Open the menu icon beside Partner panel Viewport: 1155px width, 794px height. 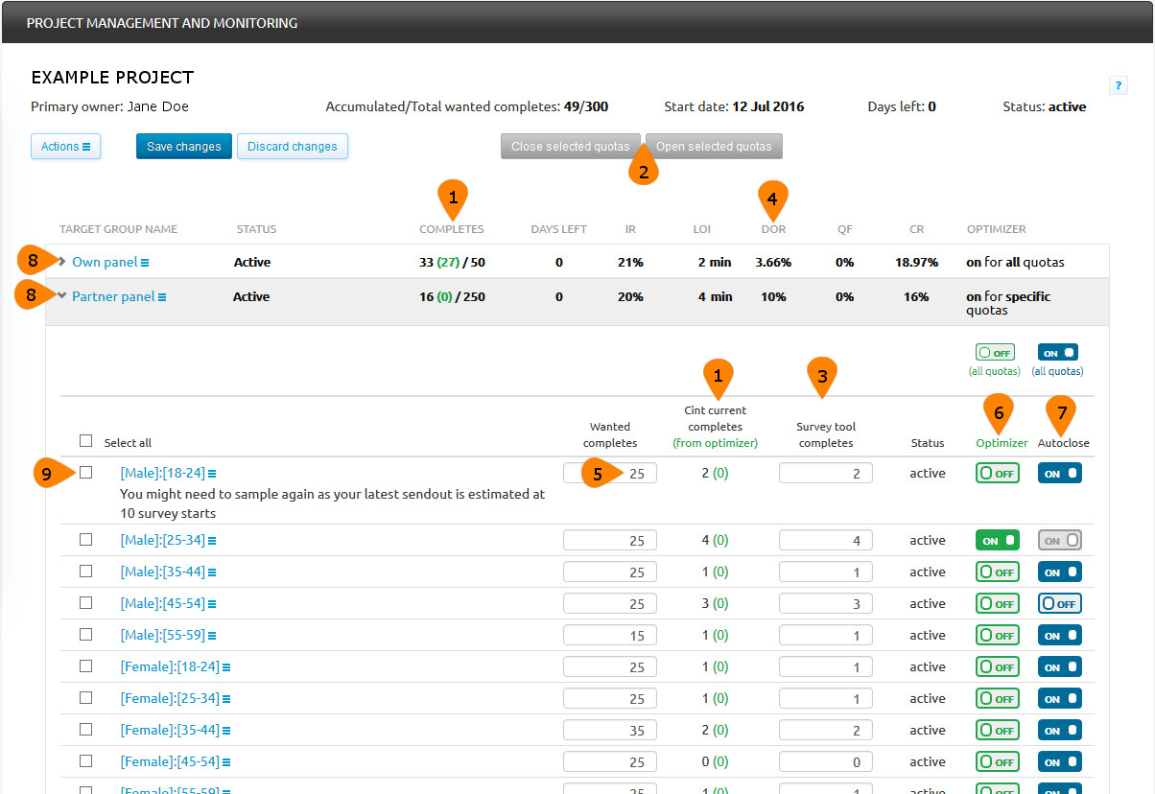pos(162,297)
